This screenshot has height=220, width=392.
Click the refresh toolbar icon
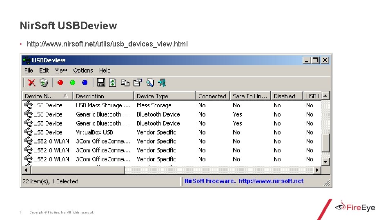point(113,83)
